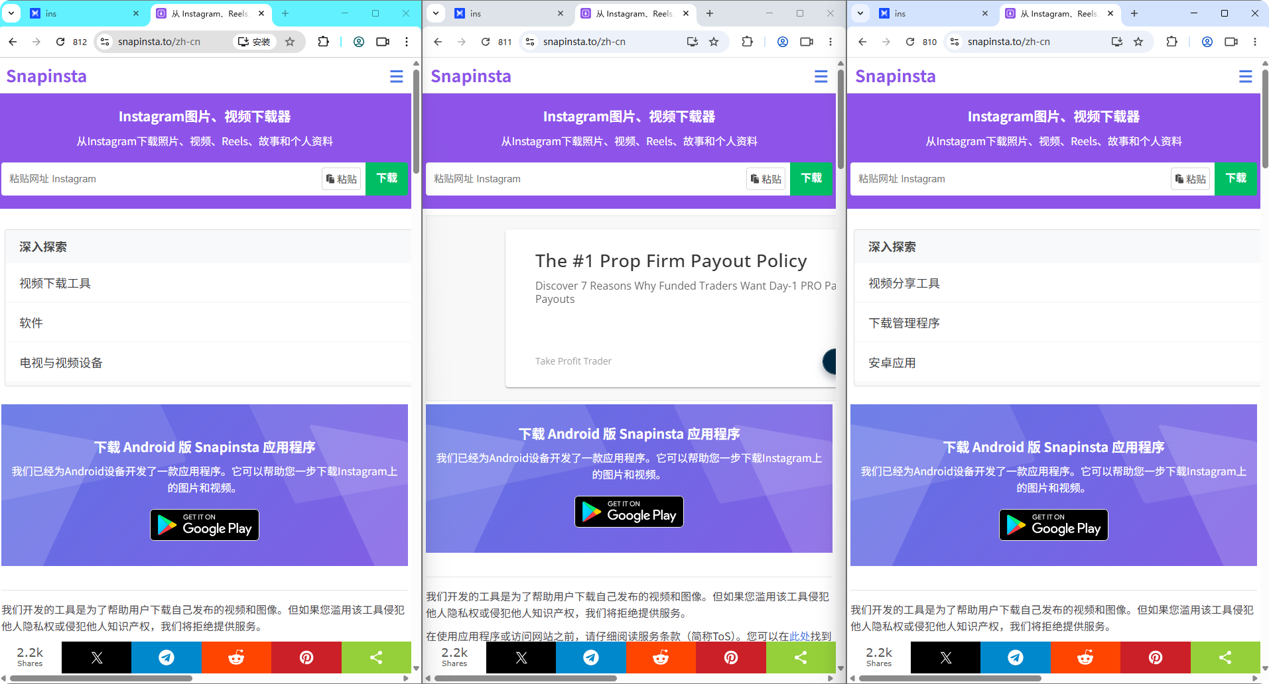Click 粘贴 paste button in left window
The width and height of the screenshot is (1269, 684).
click(x=341, y=179)
